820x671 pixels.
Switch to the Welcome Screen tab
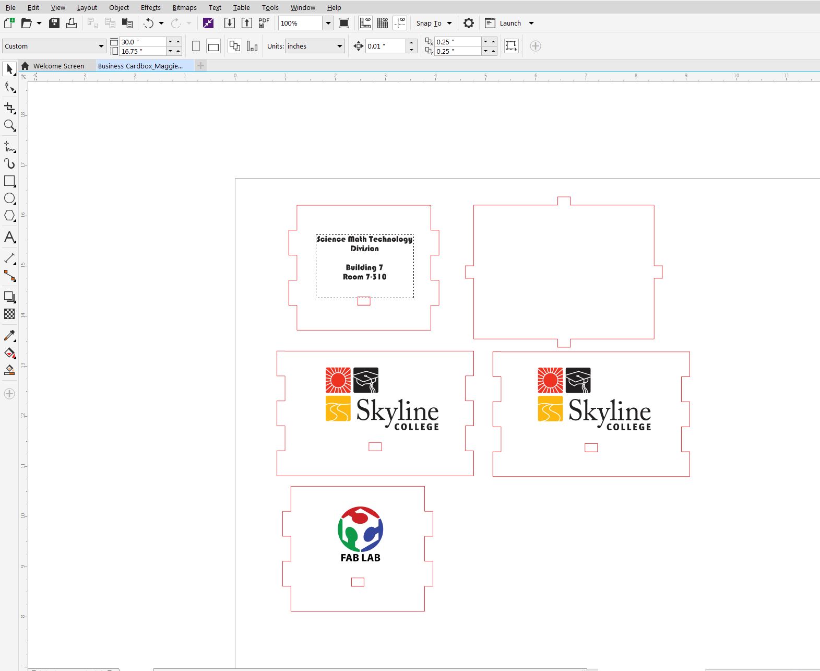tap(58, 66)
